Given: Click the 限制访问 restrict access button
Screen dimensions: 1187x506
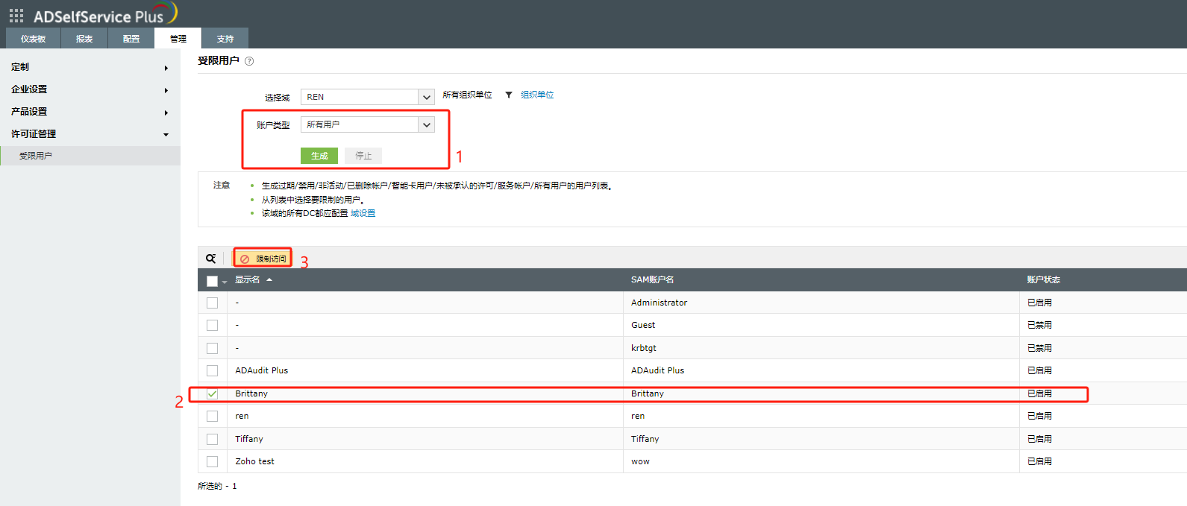Looking at the screenshot, I should 263,259.
